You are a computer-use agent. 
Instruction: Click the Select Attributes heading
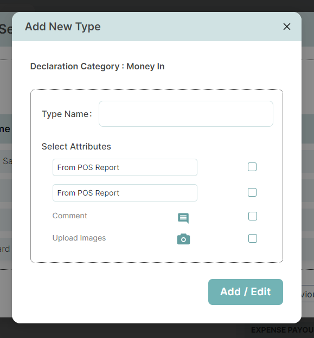pos(76,147)
